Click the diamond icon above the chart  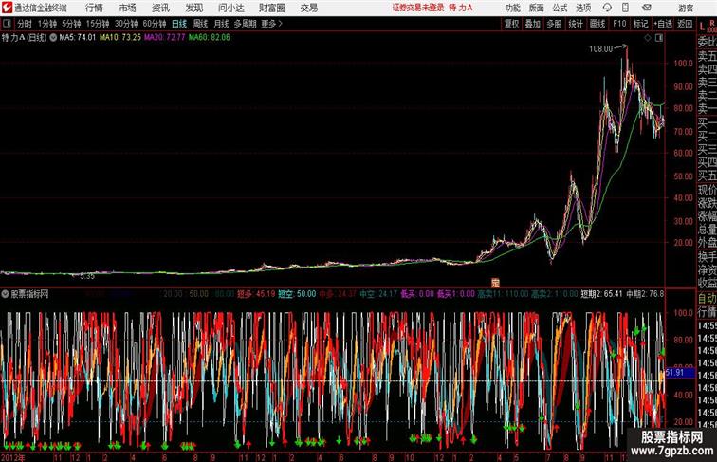648,38
